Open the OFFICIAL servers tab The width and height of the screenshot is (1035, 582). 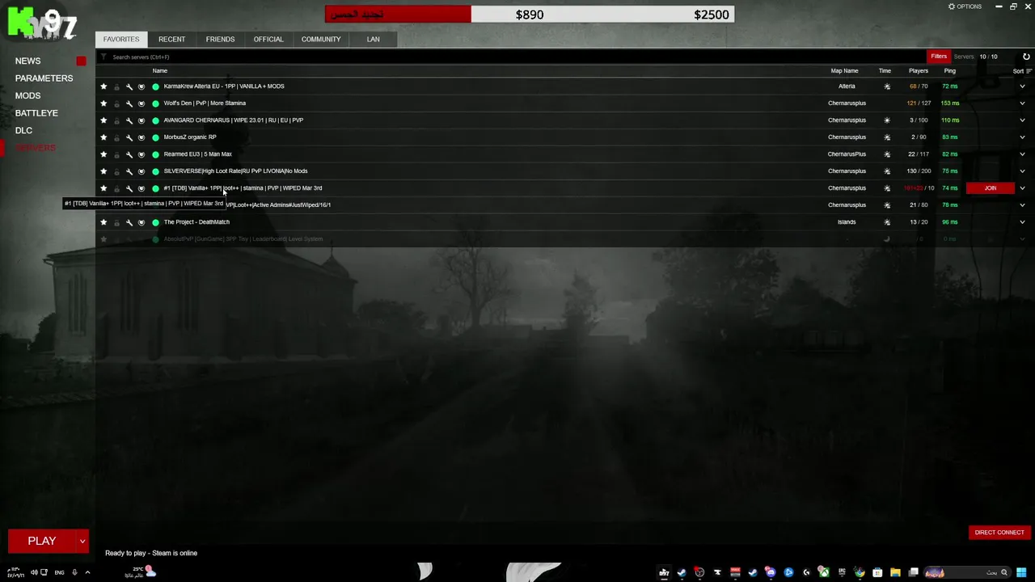pyautogui.click(x=268, y=39)
